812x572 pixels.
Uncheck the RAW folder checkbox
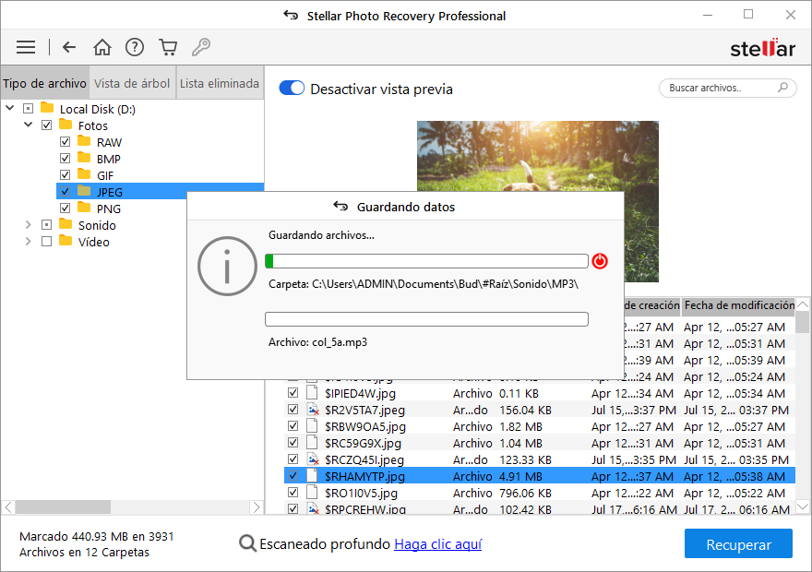65,142
